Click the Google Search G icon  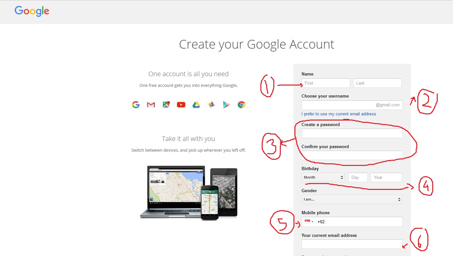pyautogui.click(x=136, y=105)
